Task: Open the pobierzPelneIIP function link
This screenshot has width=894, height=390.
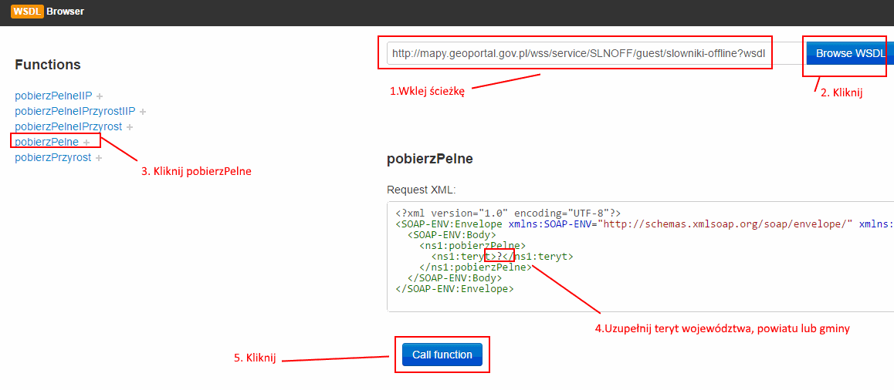Action: click(53, 95)
